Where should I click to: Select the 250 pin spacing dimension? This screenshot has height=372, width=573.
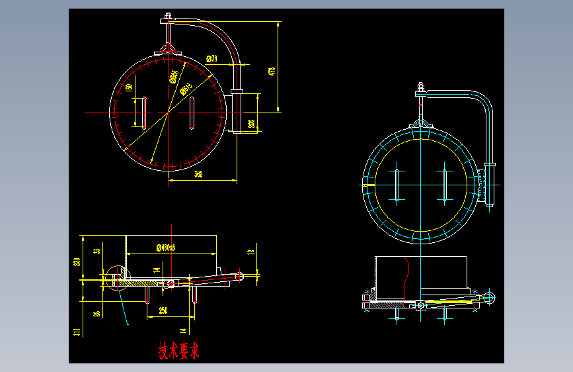coord(163,310)
